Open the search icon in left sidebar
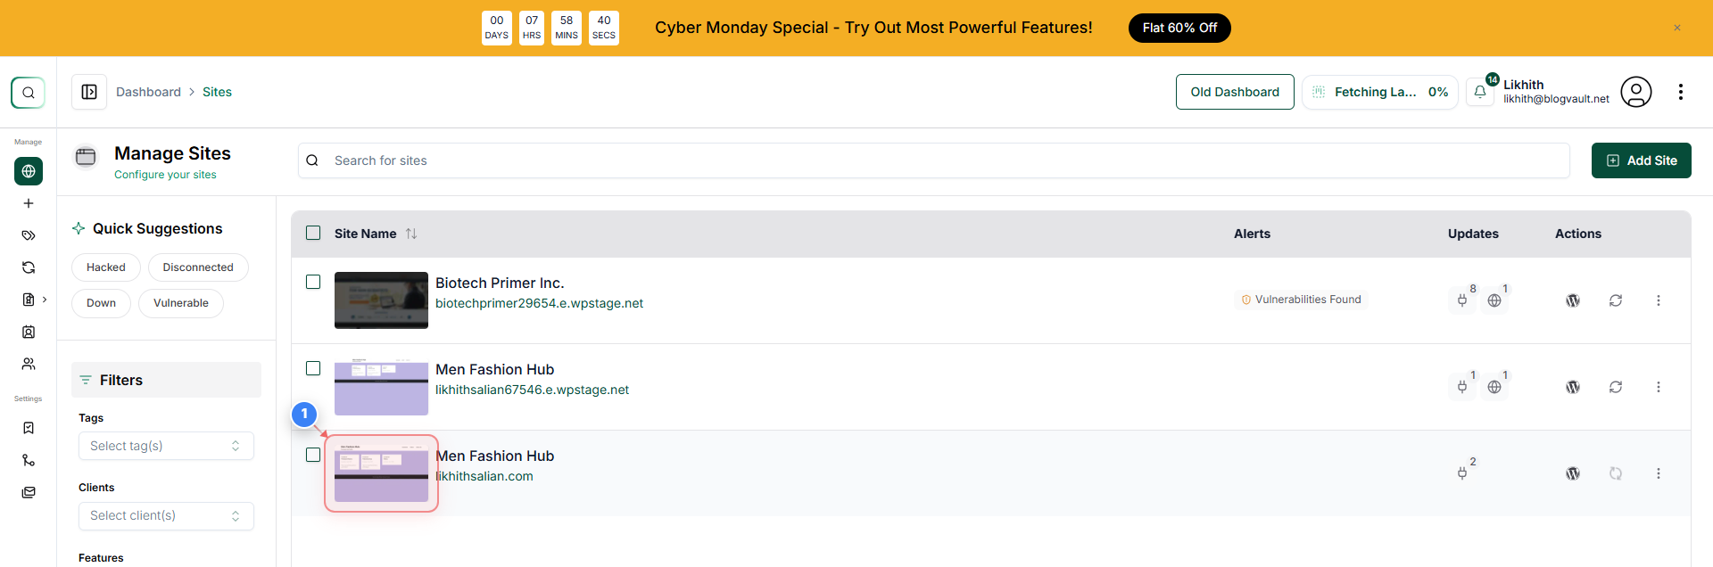Image resolution: width=1713 pixels, height=567 pixels. tap(28, 92)
